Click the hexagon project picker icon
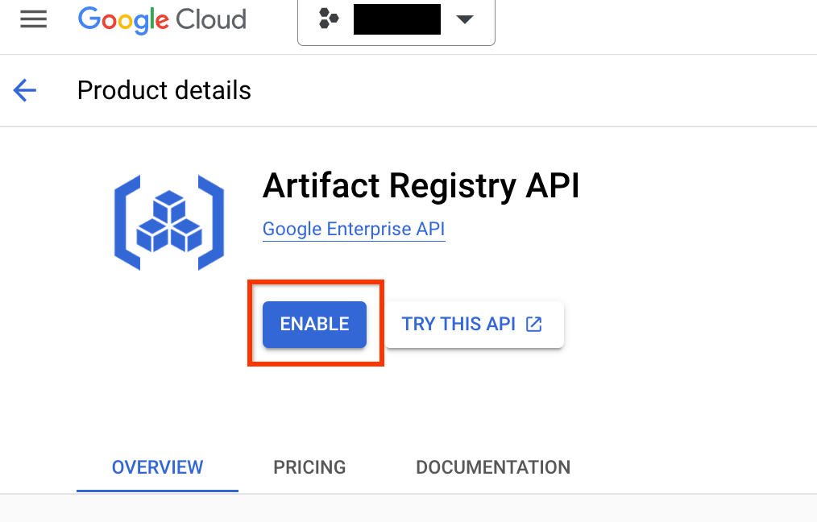This screenshot has width=817, height=522. tap(327, 19)
